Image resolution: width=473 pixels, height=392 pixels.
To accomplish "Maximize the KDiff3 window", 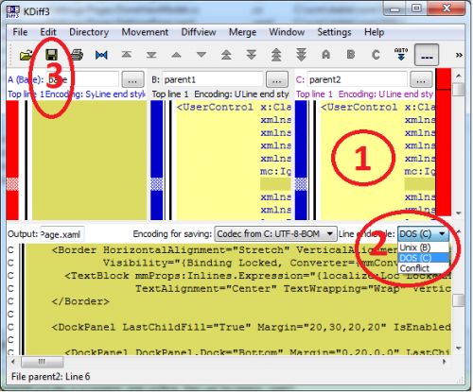I will click(x=417, y=9).
